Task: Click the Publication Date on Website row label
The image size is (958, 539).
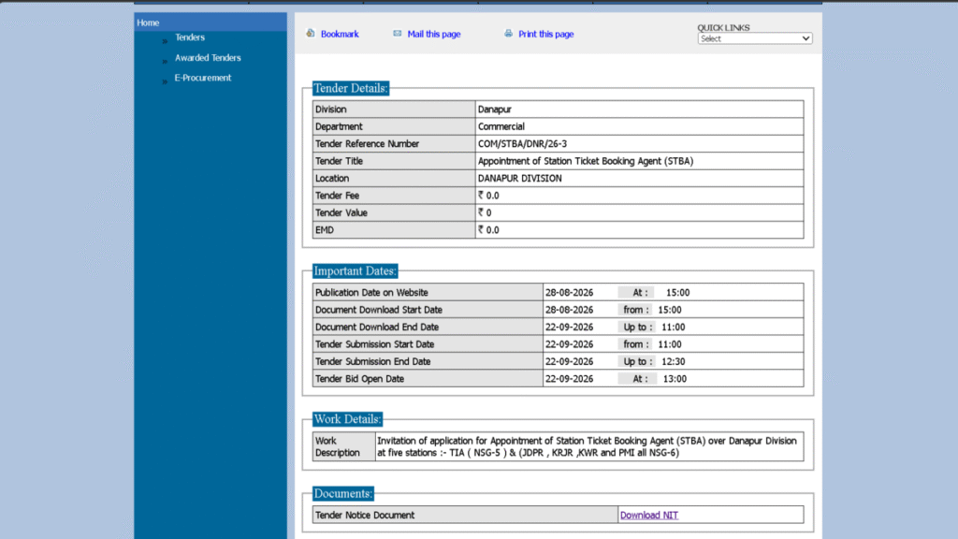Action: (x=371, y=293)
